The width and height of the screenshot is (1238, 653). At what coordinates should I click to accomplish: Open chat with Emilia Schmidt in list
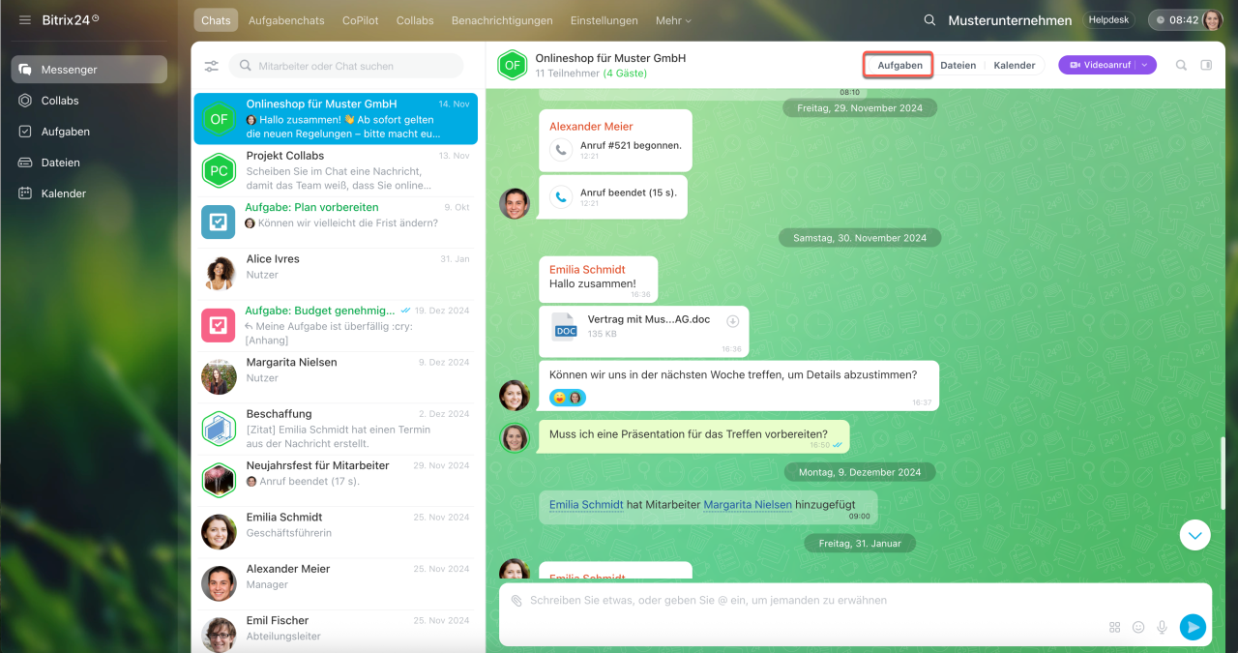(336, 532)
